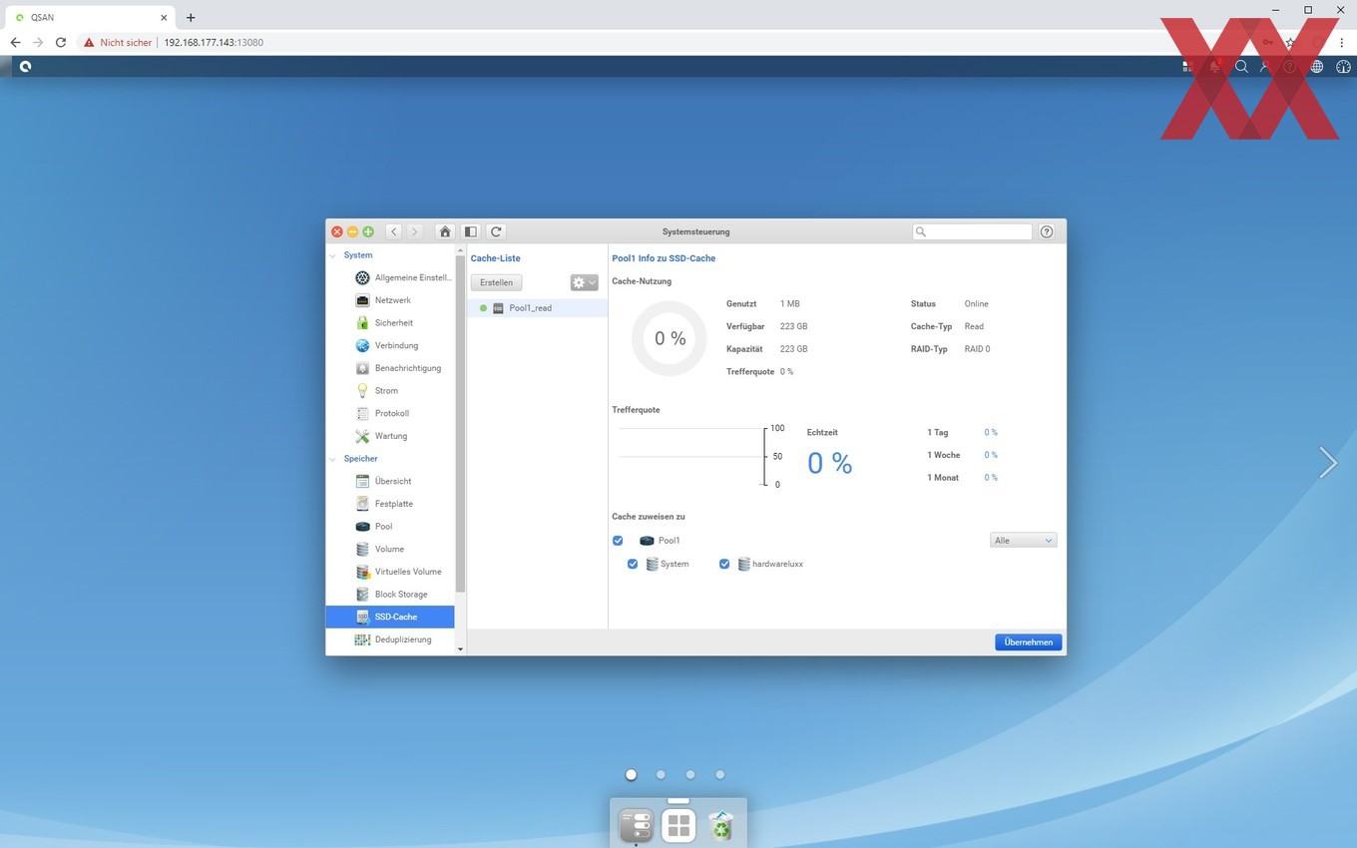Switch to first desktop page dot

(x=631, y=774)
